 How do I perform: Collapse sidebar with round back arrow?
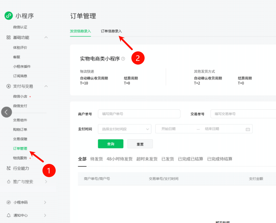click(x=6, y=112)
